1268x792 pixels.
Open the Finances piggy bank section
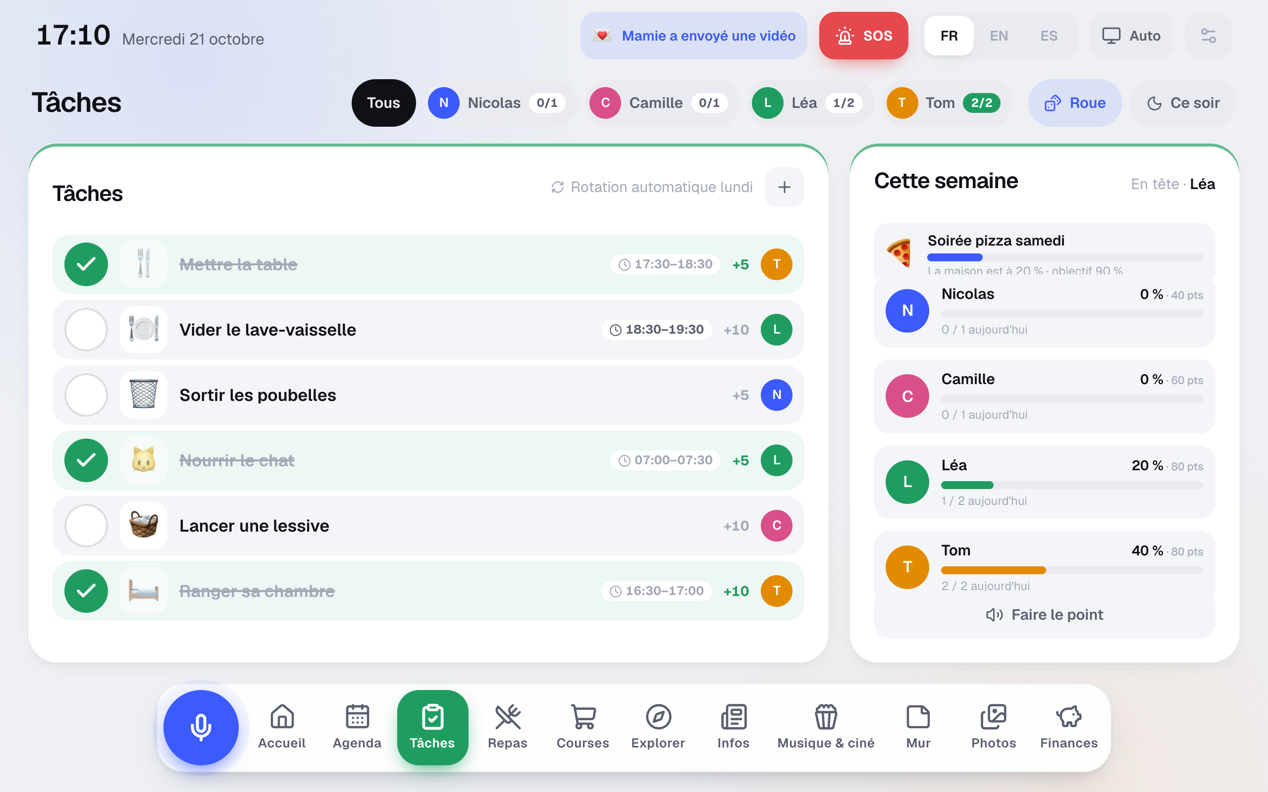[x=1069, y=727]
